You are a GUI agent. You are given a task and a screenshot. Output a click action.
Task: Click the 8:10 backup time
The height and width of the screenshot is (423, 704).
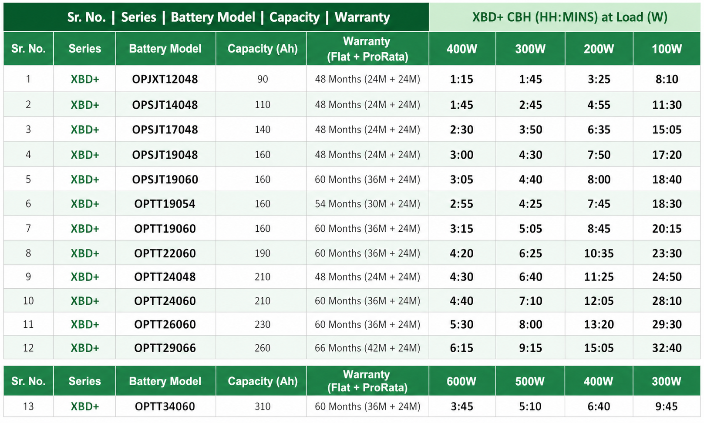(667, 79)
